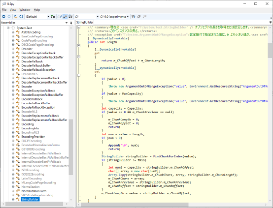Open the View menu

coord(13,10)
